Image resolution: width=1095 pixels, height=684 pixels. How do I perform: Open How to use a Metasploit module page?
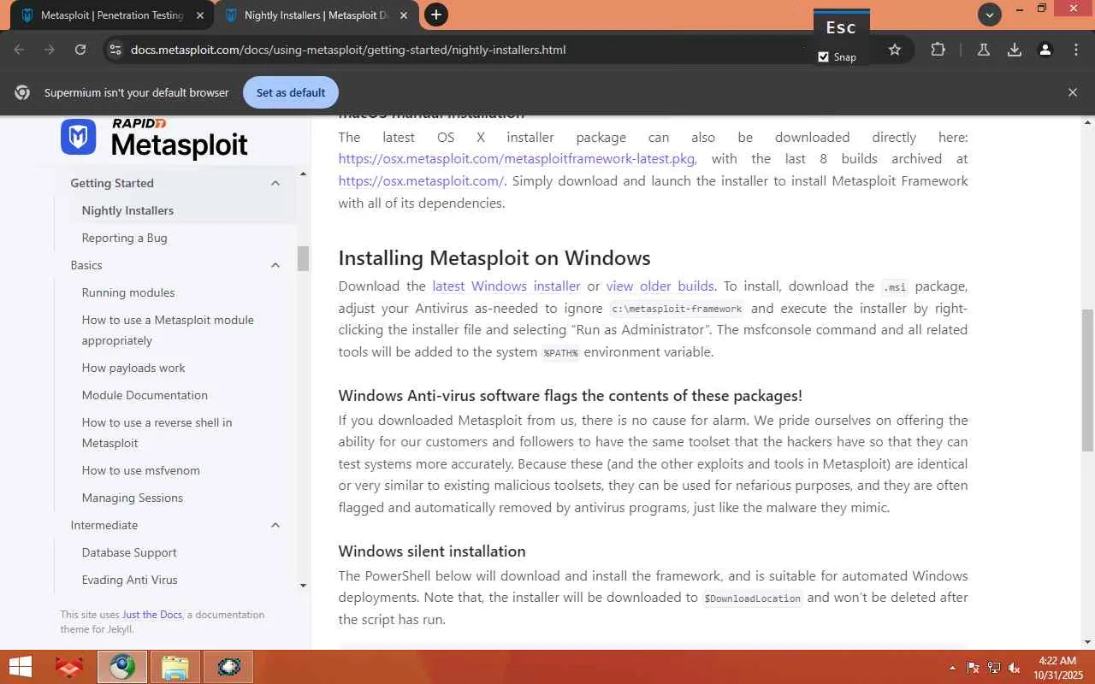[168, 330]
